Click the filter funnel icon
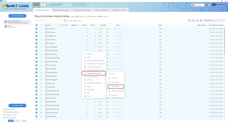Image resolution: width=228 pixels, height=123 pixels. pyautogui.click(x=193, y=20)
